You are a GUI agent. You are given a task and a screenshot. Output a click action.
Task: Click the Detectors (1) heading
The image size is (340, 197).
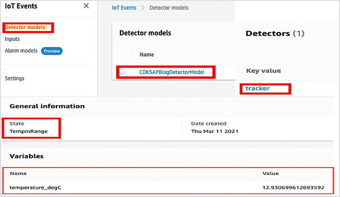tap(275, 33)
